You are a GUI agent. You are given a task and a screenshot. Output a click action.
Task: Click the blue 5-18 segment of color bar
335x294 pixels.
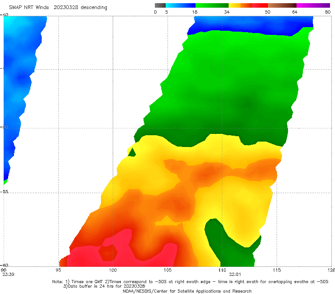[181, 5]
